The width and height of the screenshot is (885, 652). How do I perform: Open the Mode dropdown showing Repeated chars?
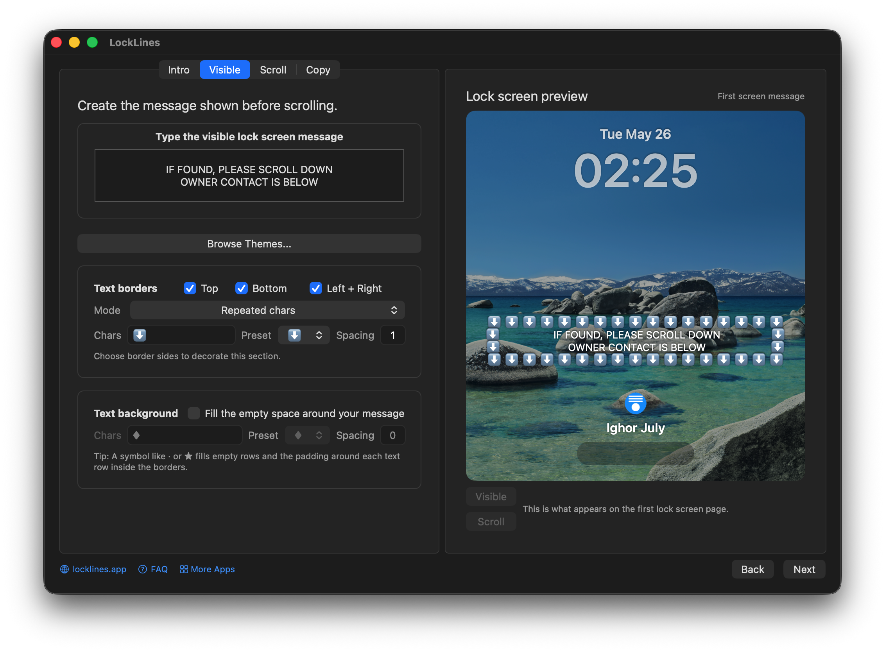pos(267,310)
